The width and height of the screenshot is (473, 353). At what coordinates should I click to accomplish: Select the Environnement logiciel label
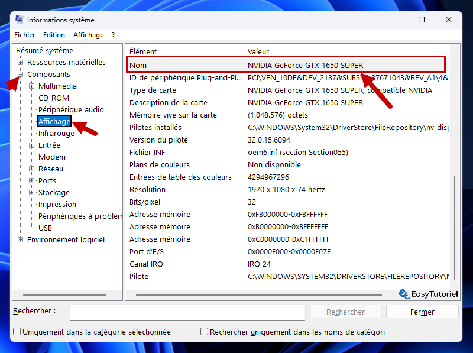point(66,240)
